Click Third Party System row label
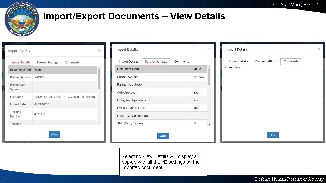 pos(130,123)
